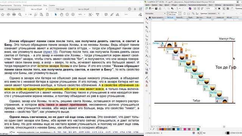Image resolution: width=242 pixels, height=136 pixels.
Task: Click the zoom in plus icon in Acrobat
Action: pyautogui.click(x=73, y=14)
